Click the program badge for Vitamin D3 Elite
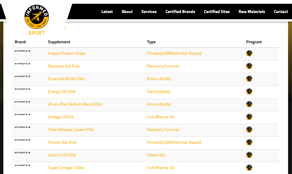 coord(249,155)
